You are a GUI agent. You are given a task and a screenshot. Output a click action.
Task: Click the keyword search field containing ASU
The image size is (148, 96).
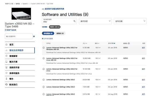pyautogui.click(x=59, y=21)
